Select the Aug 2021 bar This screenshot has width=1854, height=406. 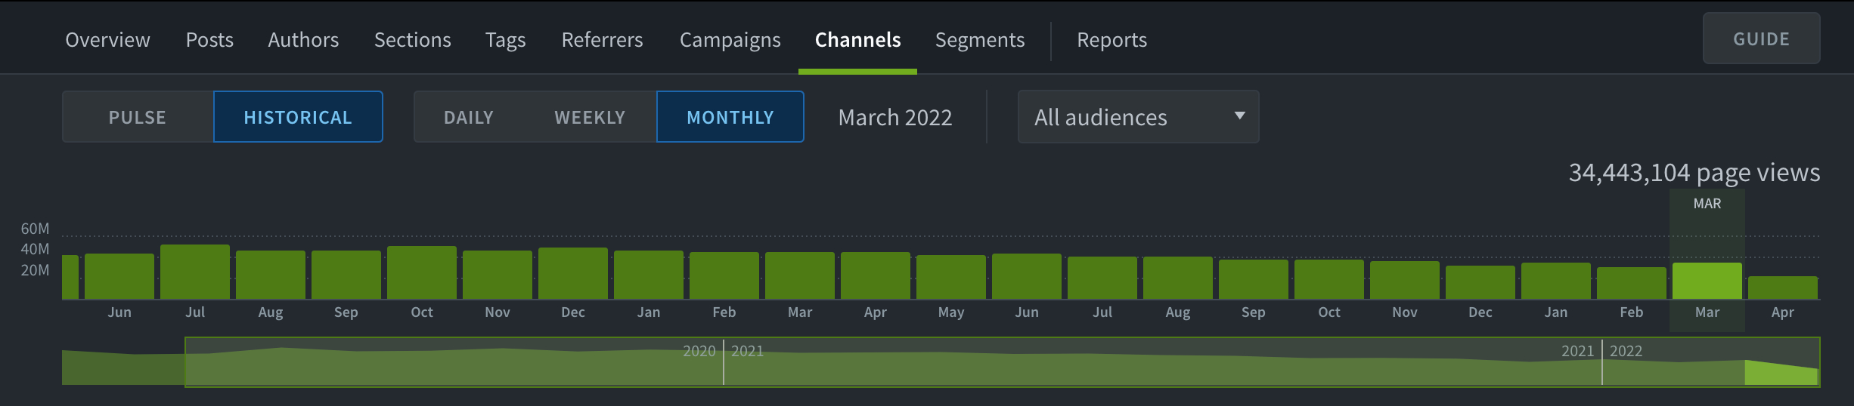1178,278
